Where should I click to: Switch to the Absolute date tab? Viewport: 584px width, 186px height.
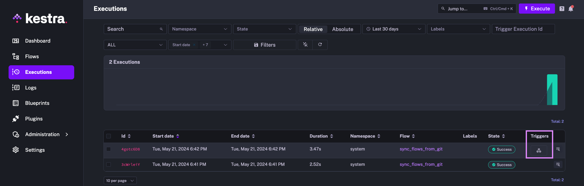pyautogui.click(x=342, y=29)
